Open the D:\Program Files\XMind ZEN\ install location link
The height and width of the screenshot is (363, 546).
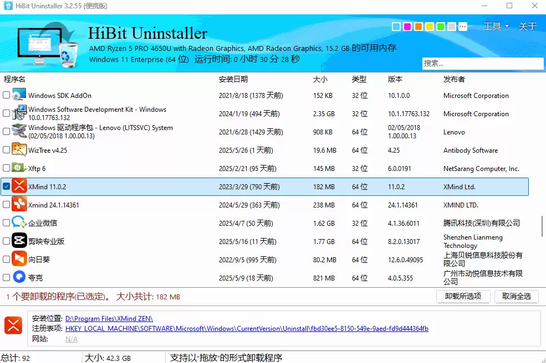point(109,319)
